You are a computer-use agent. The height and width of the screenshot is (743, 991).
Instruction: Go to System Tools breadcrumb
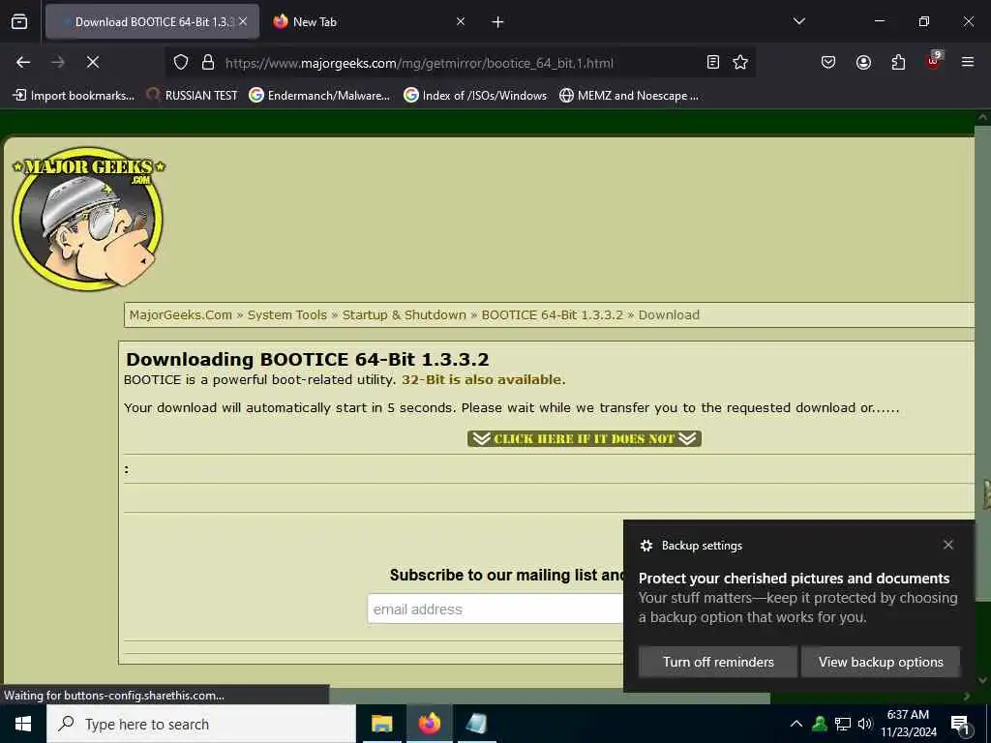click(286, 314)
